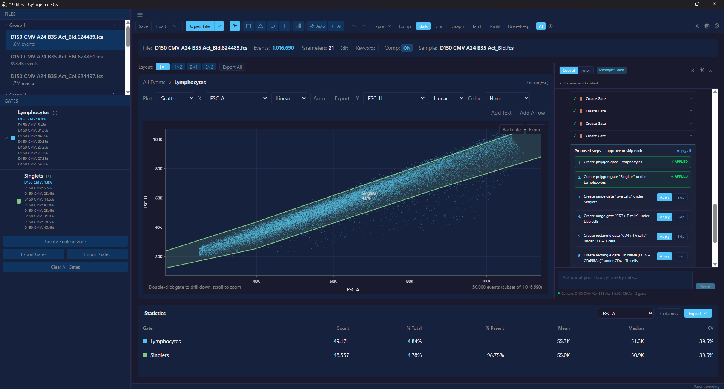Open the Open File dropdown arrow
724x389 pixels.
[219, 26]
